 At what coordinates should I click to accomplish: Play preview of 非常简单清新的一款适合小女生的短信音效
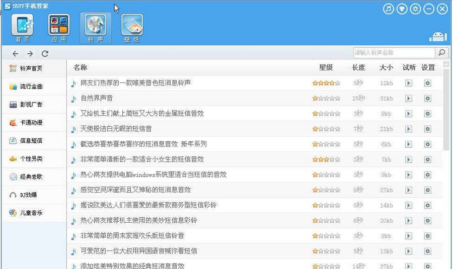pyautogui.click(x=409, y=159)
